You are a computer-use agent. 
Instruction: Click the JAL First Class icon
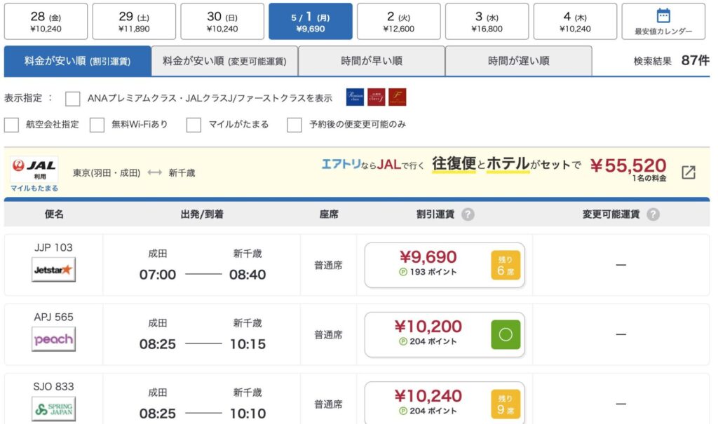398,97
